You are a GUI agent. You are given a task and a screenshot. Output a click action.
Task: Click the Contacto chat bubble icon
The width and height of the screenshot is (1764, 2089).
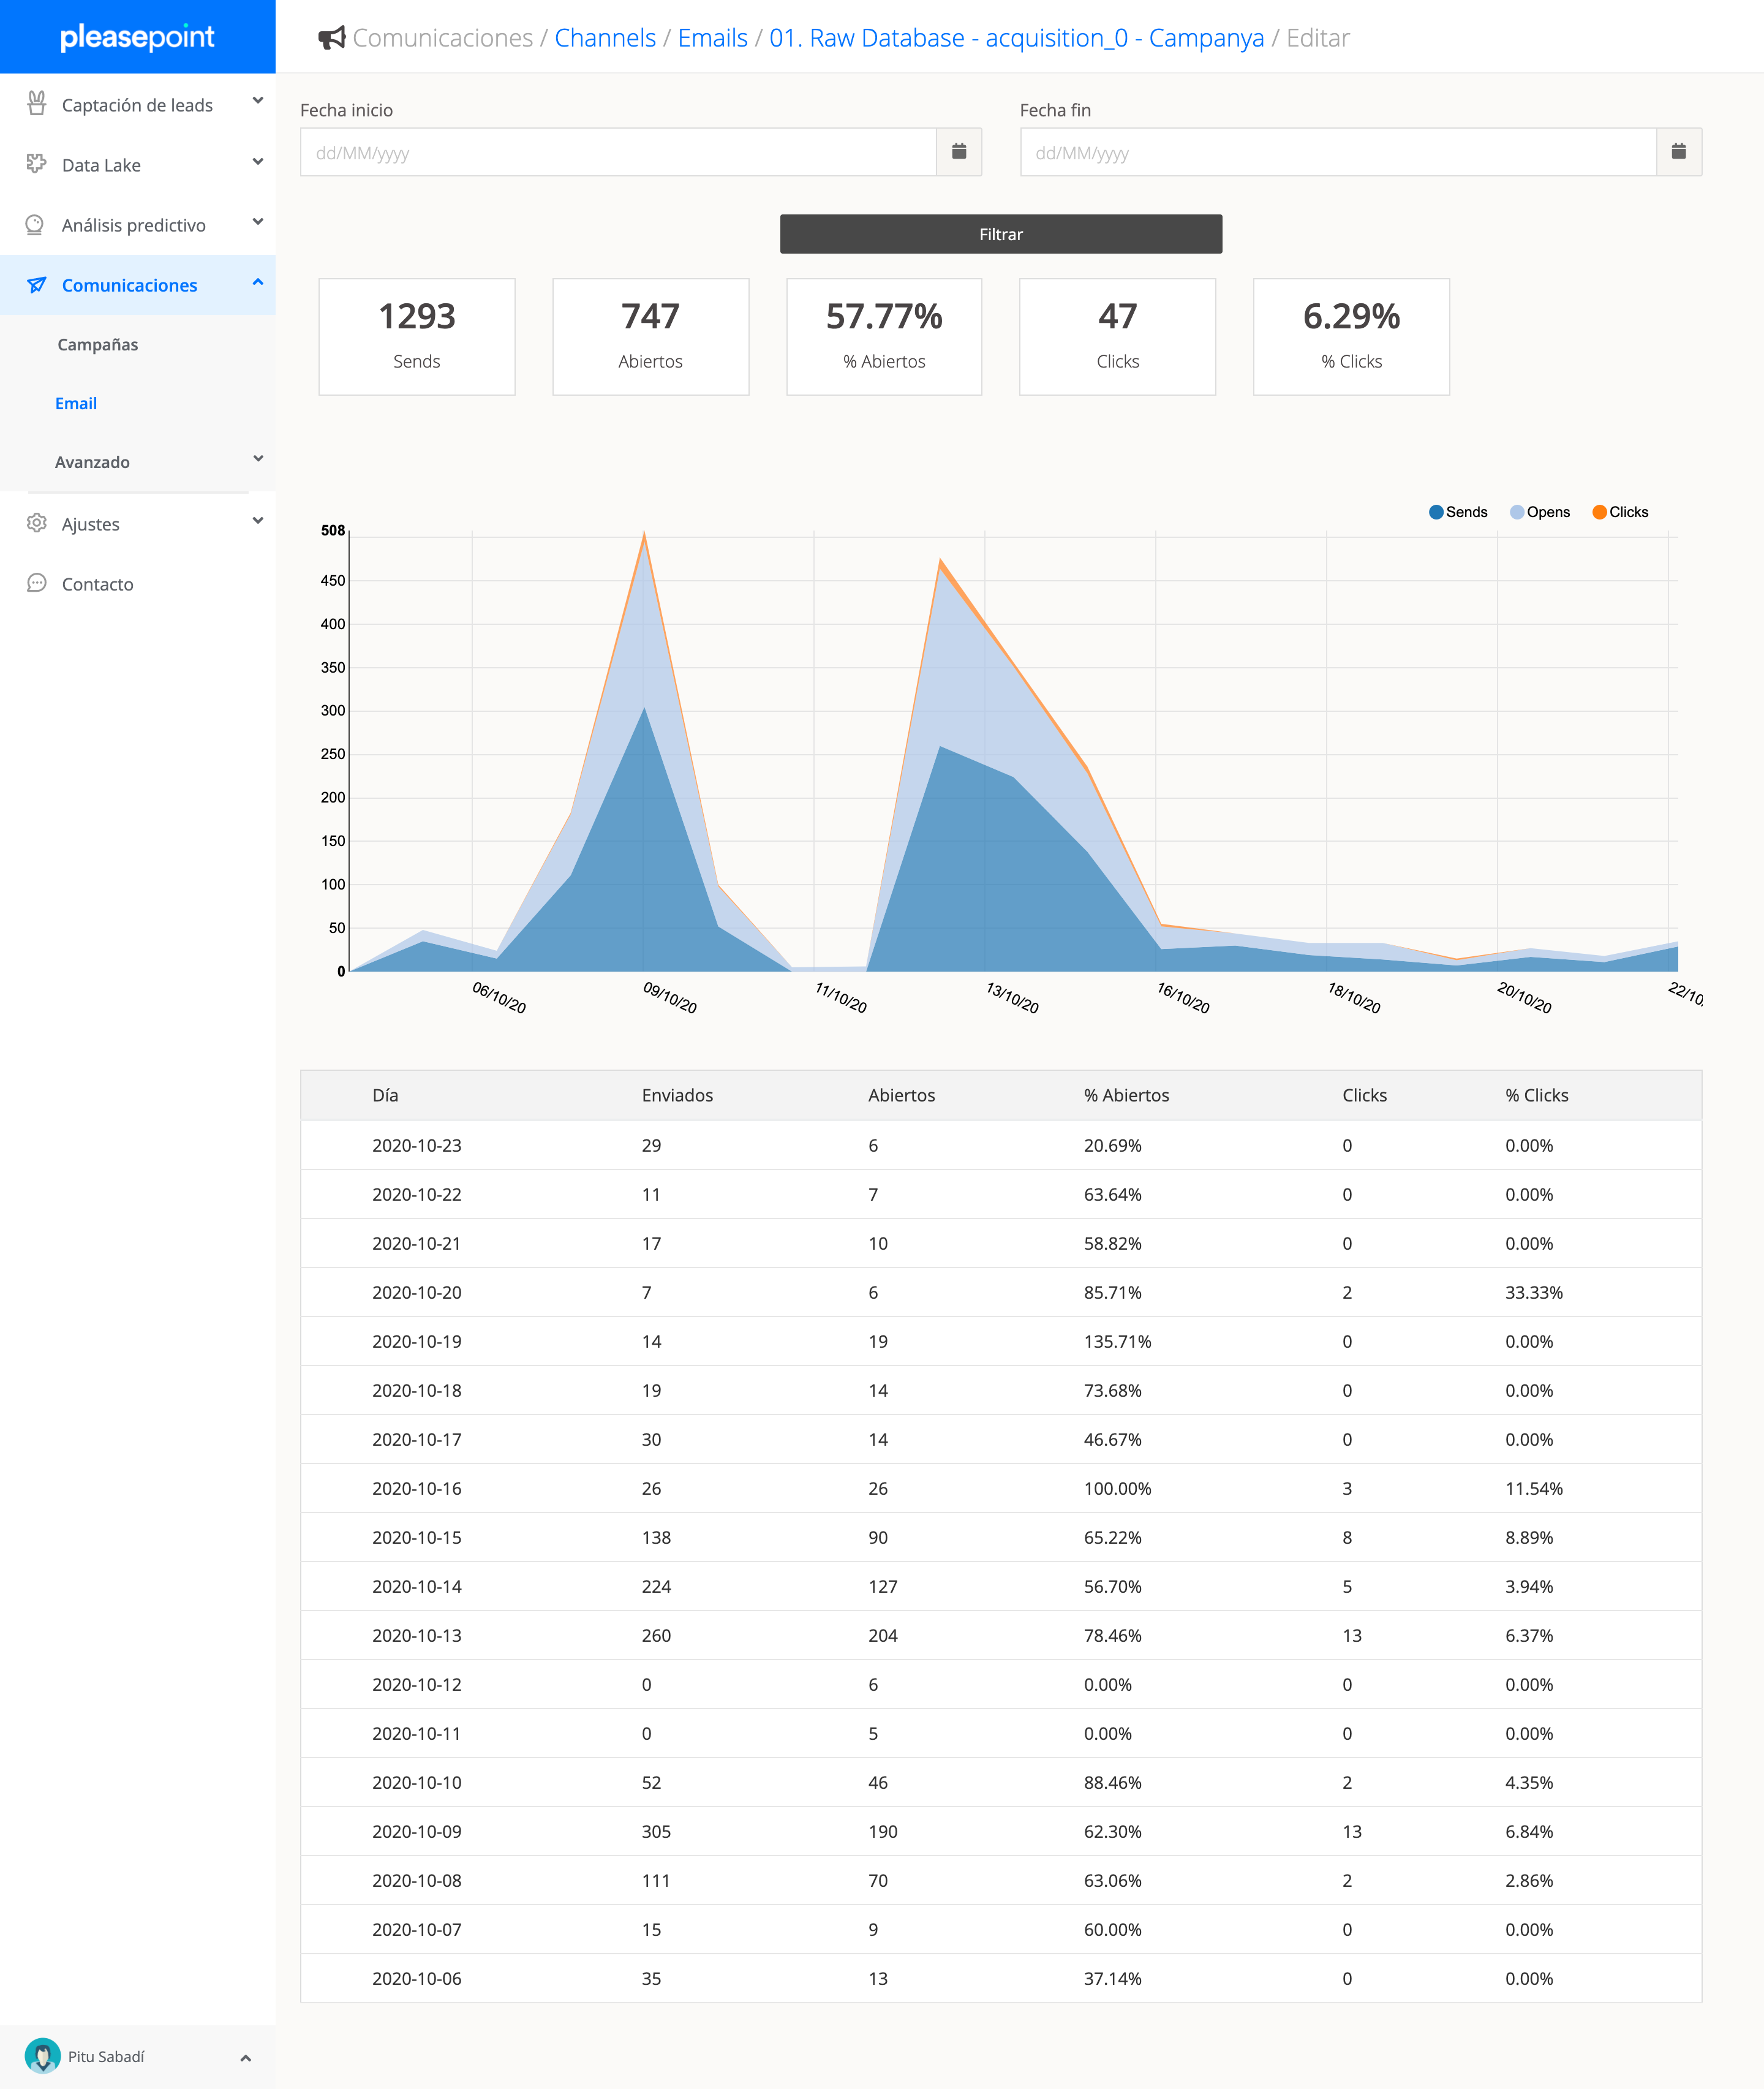tap(37, 583)
